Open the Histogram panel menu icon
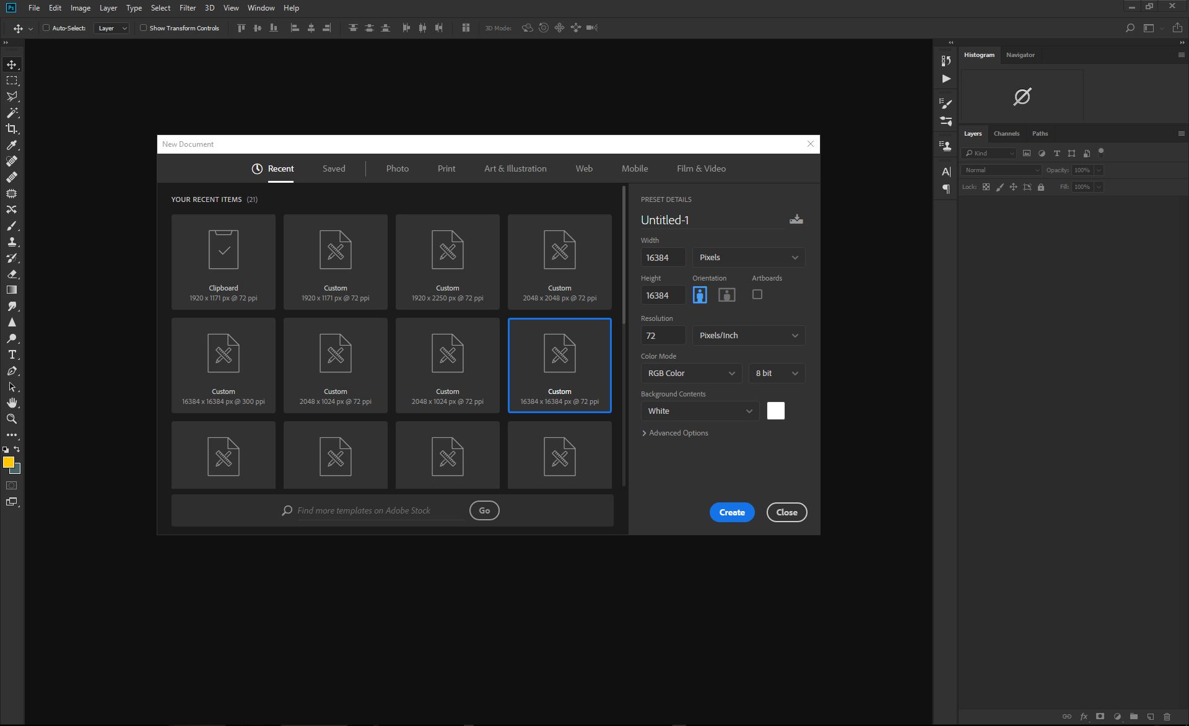 pos(1181,55)
